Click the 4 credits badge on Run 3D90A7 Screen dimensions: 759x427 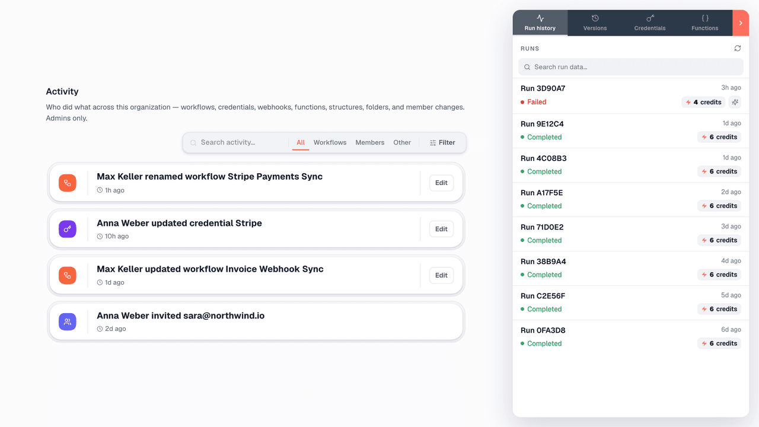(703, 102)
